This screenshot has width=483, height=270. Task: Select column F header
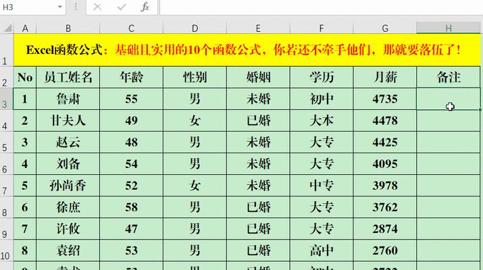tap(322, 28)
